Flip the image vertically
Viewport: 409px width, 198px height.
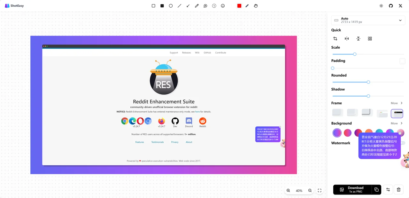click(x=358, y=38)
